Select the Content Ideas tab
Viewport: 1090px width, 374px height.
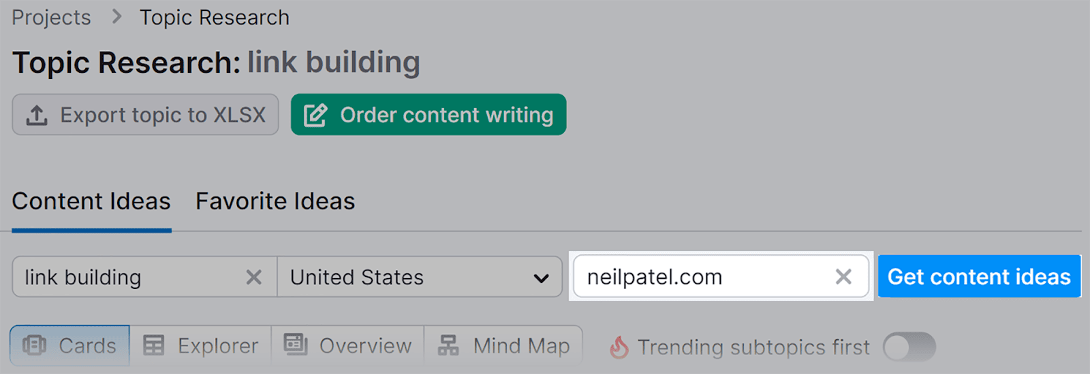click(91, 201)
